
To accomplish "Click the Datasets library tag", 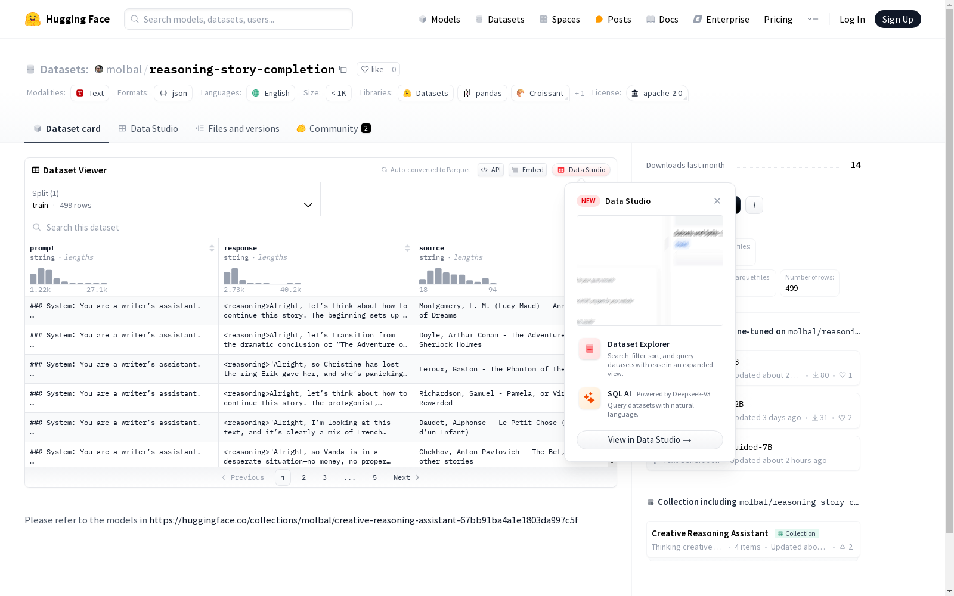I will tap(426, 93).
